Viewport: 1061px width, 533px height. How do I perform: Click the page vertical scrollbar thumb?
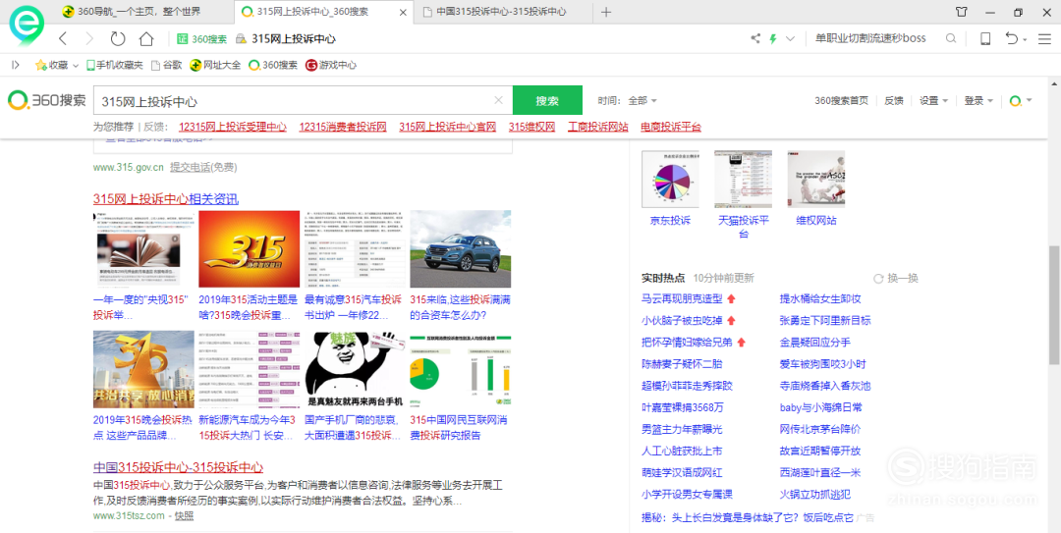point(1054,304)
